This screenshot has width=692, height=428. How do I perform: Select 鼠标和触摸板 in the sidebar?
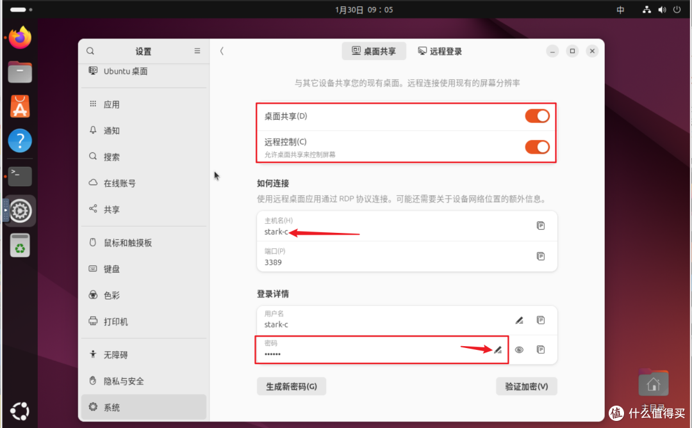[144, 243]
